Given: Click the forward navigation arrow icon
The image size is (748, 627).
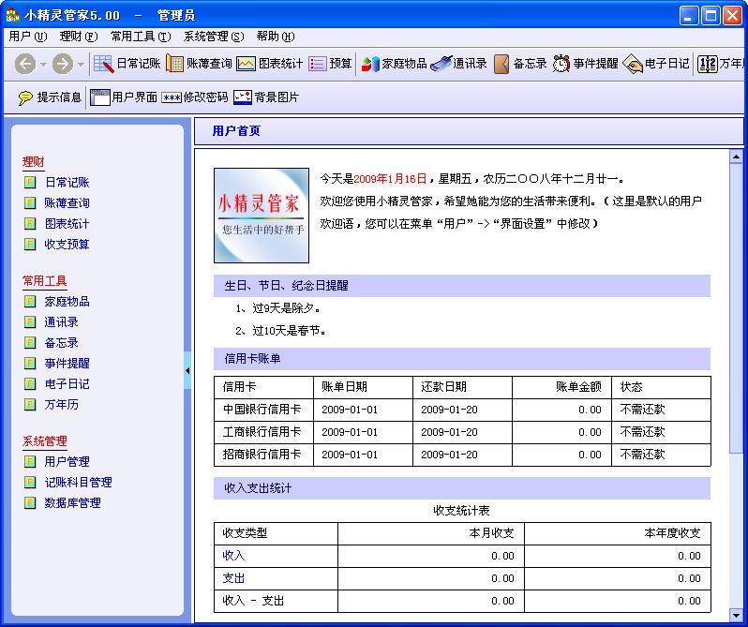Looking at the screenshot, I should tap(63, 64).
